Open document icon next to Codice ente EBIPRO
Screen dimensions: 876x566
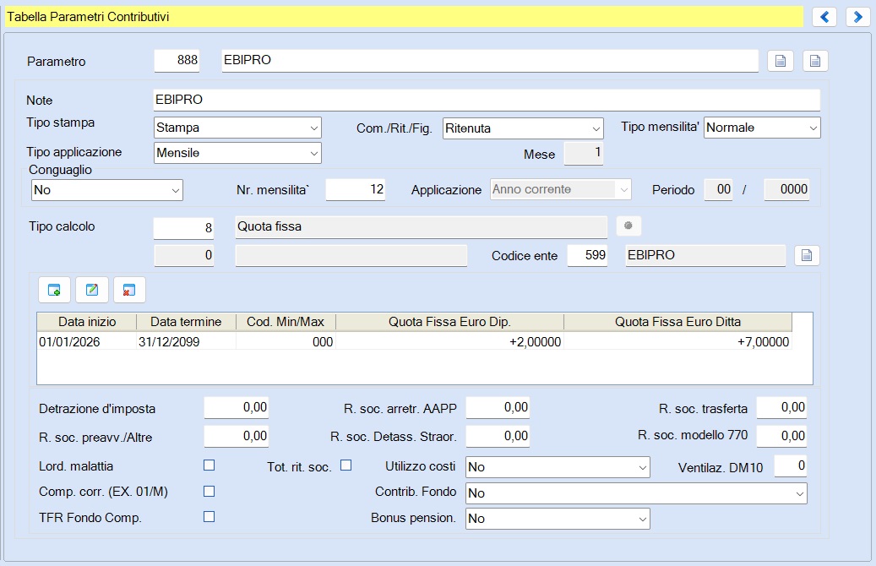pos(807,255)
